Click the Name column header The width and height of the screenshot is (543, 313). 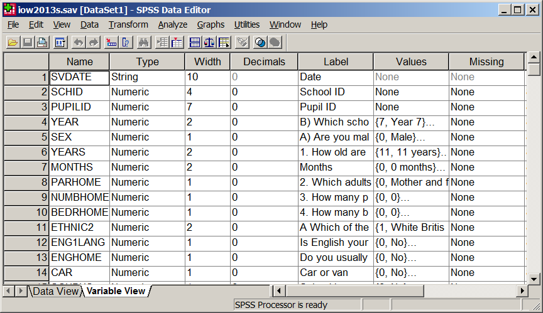[x=79, y=61]
